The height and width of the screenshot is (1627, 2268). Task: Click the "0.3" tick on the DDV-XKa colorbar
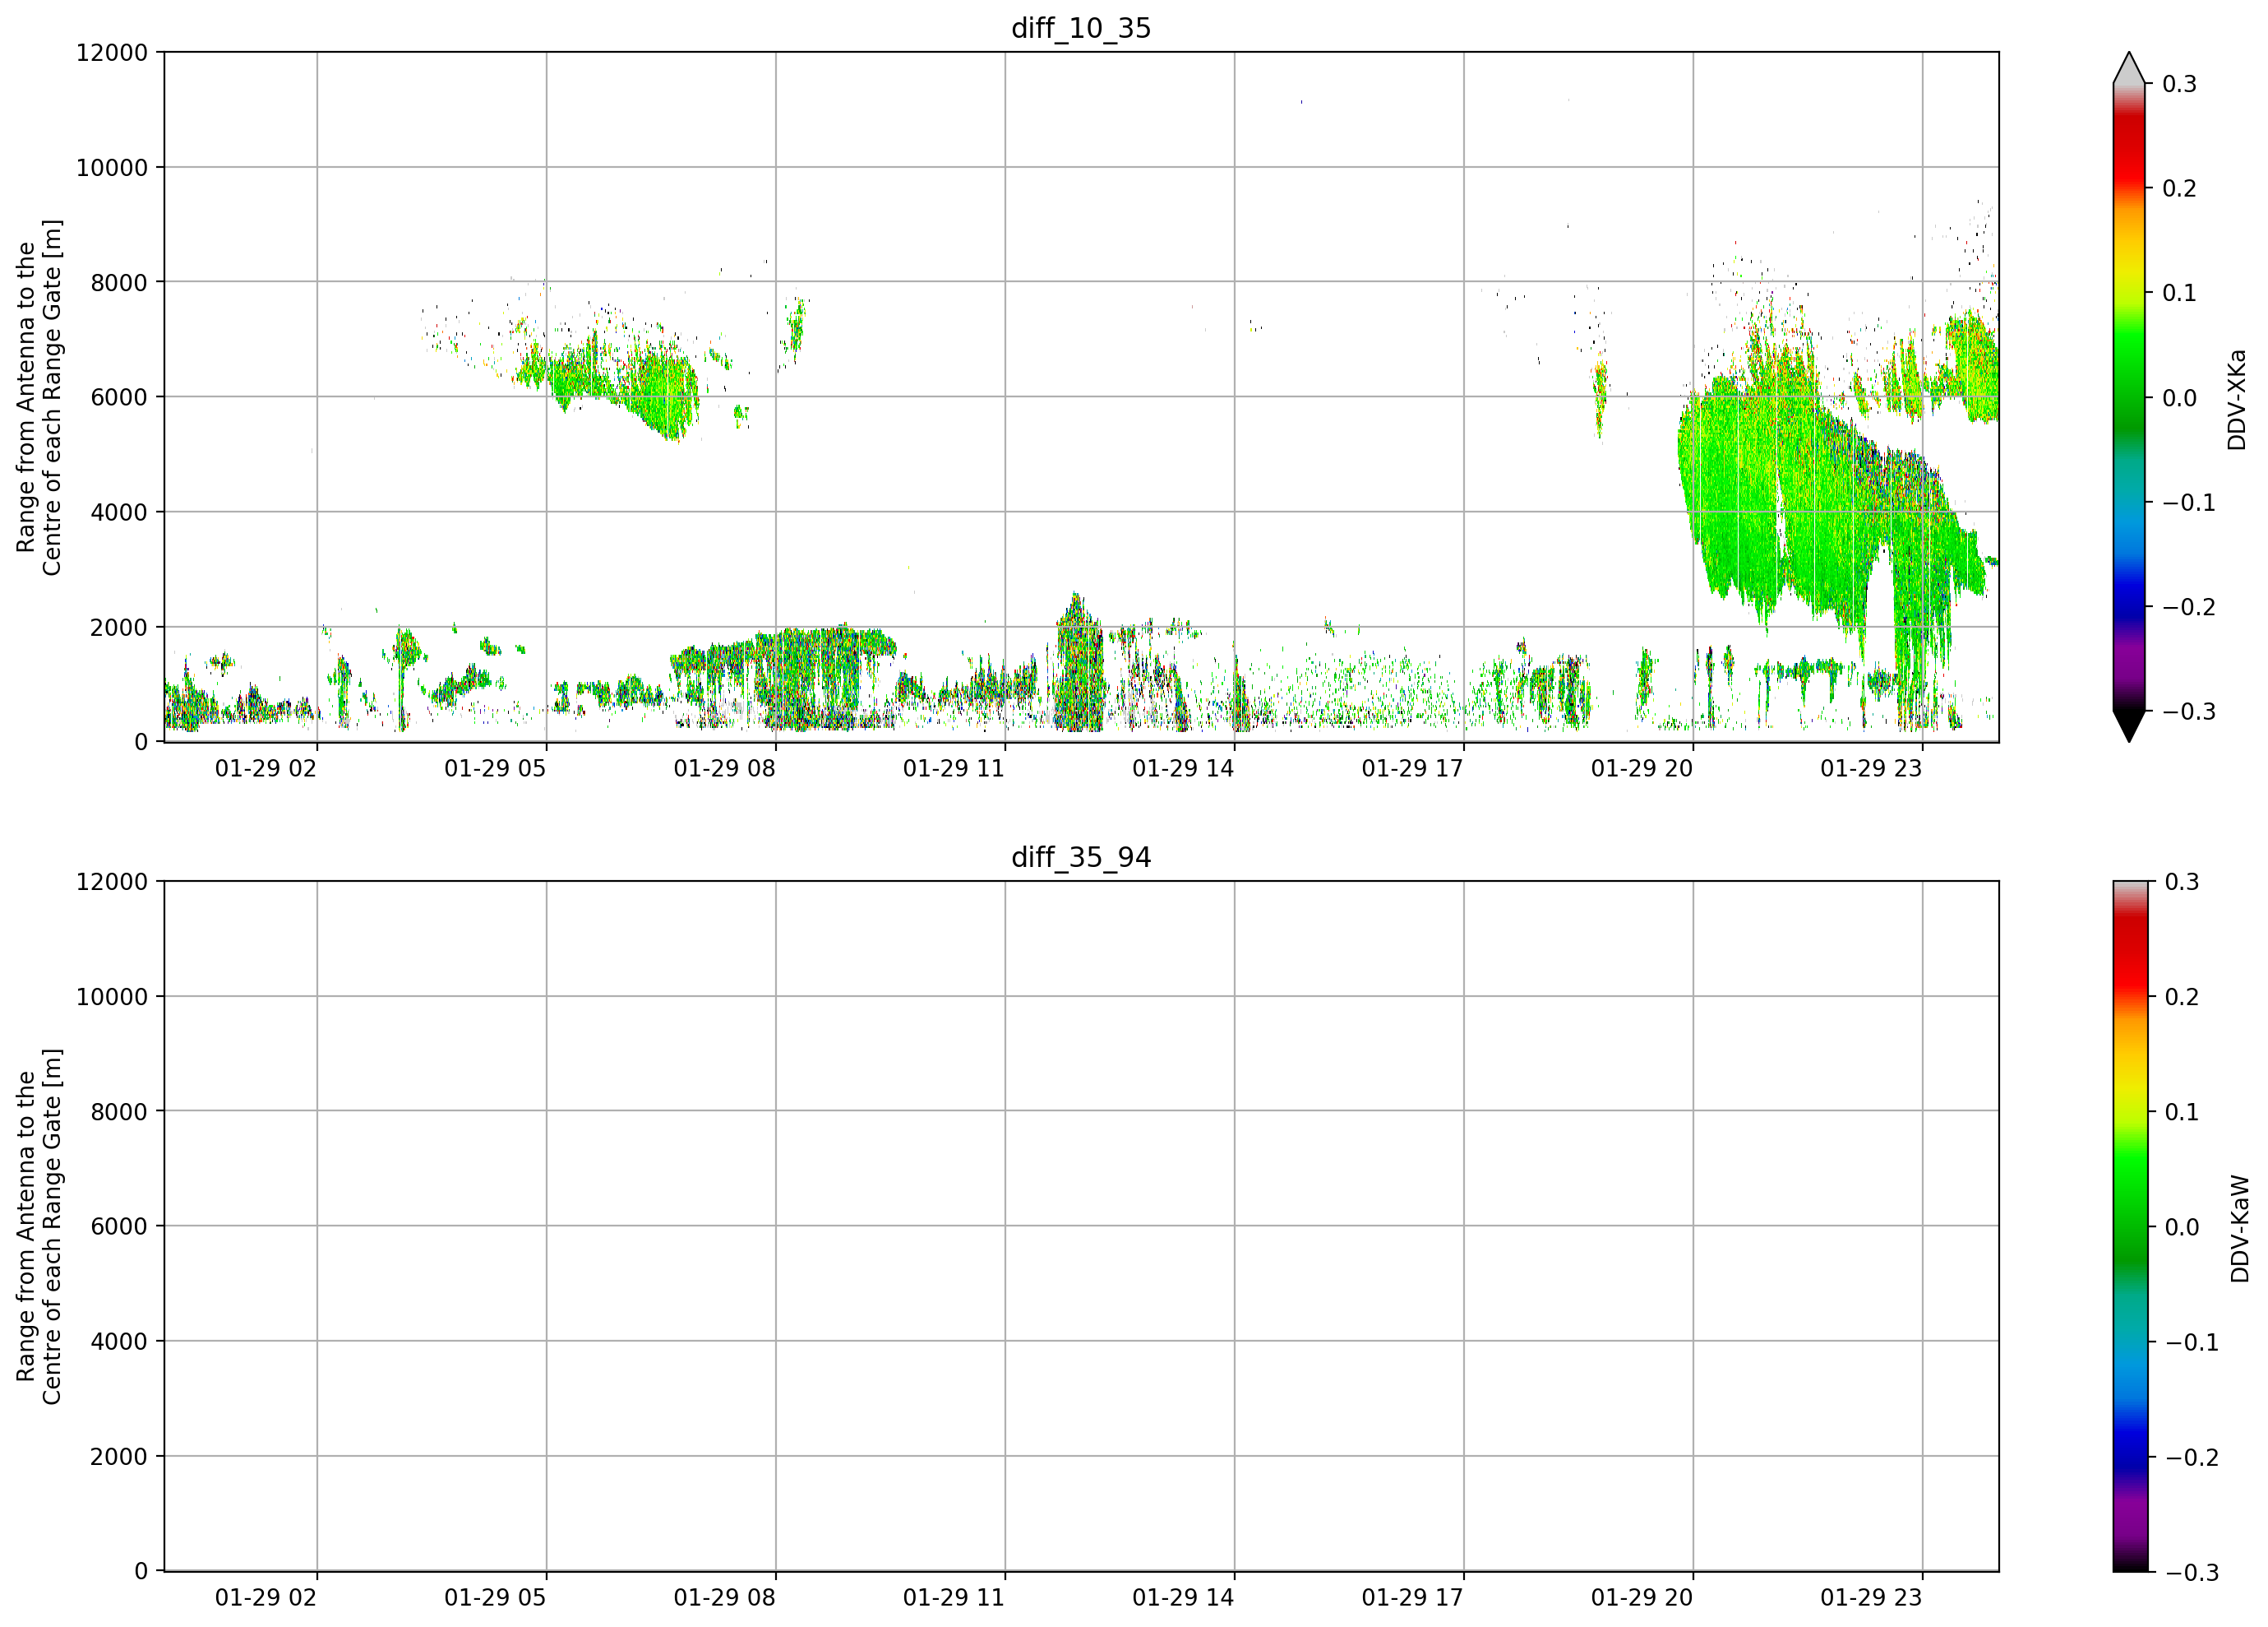(x=2180, y=84)
